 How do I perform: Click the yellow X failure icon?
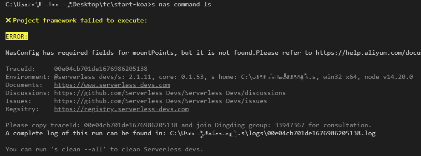[x=9, y=20]
